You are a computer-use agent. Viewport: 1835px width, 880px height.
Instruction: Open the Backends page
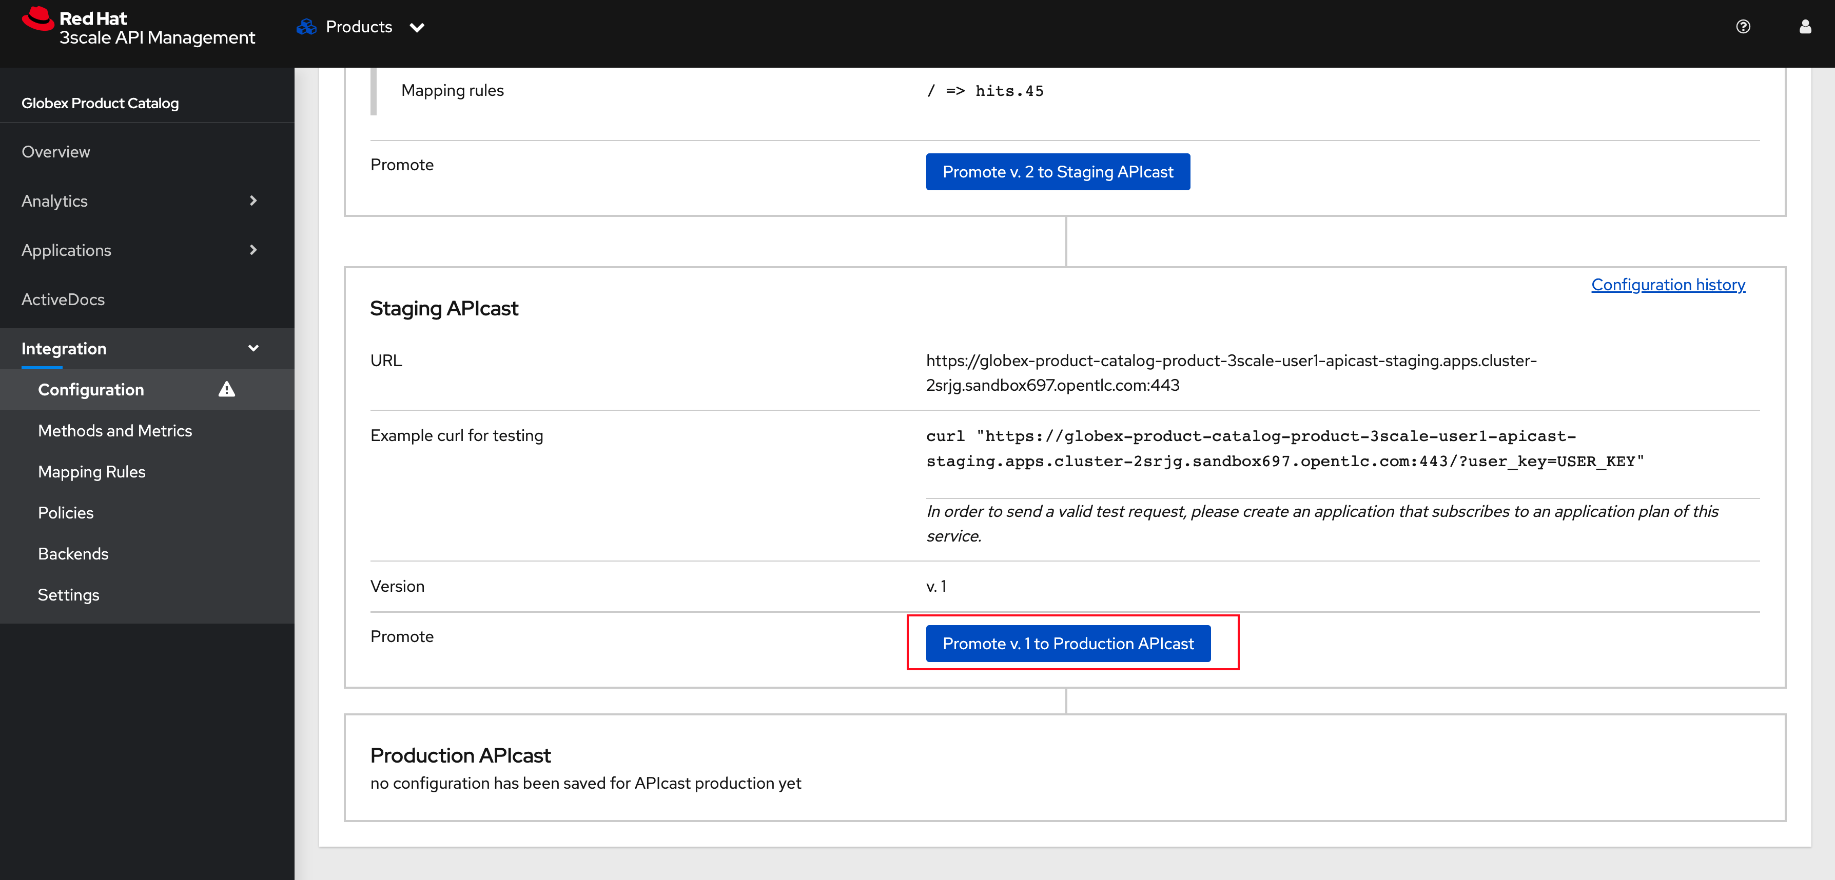pyautogui.click(x=73, y=554)
